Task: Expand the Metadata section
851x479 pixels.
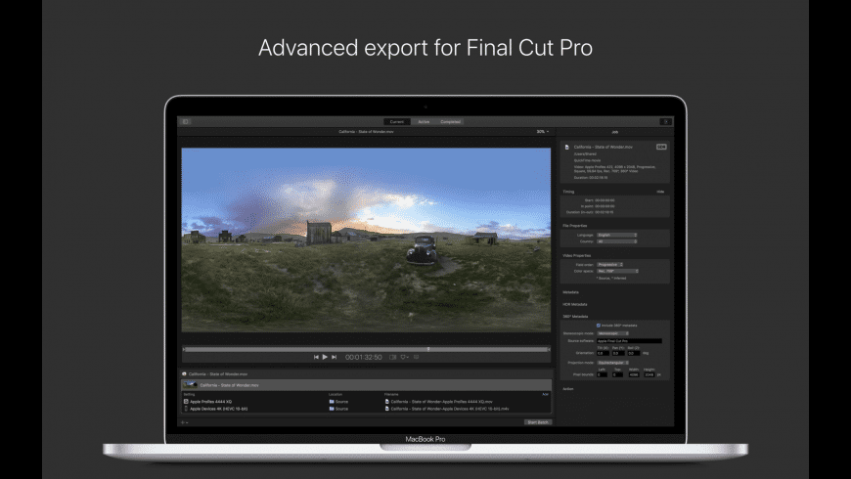Action: pyautogui.click(x=570, y=292)
